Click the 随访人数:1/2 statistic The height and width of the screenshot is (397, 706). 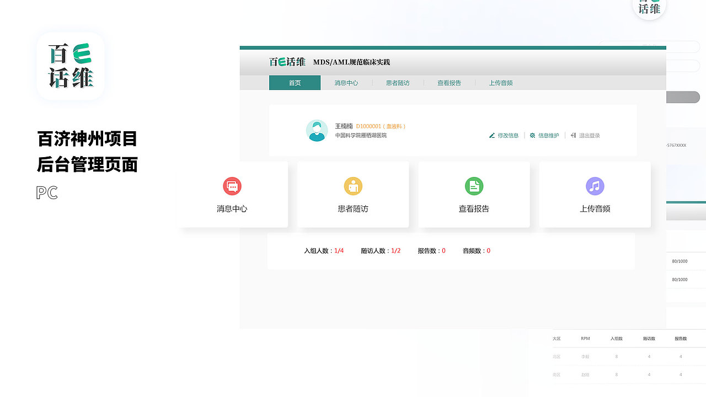coord(381,251)
